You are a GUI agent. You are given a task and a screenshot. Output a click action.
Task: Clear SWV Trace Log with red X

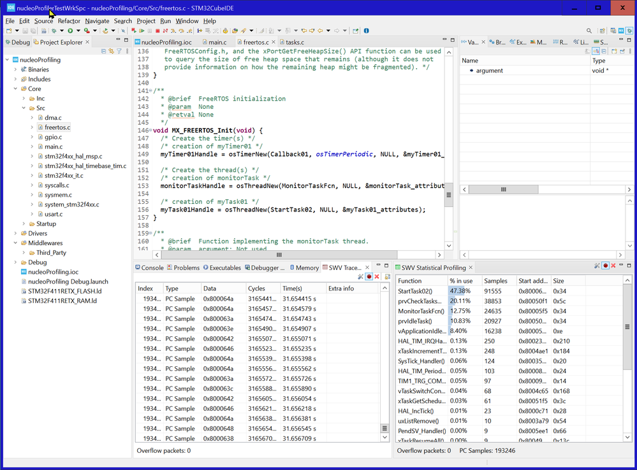click(377, 276)
